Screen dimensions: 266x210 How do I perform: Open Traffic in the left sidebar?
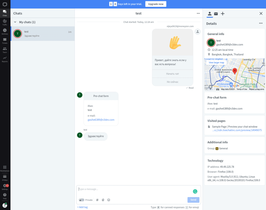click(x=5, y=22)
